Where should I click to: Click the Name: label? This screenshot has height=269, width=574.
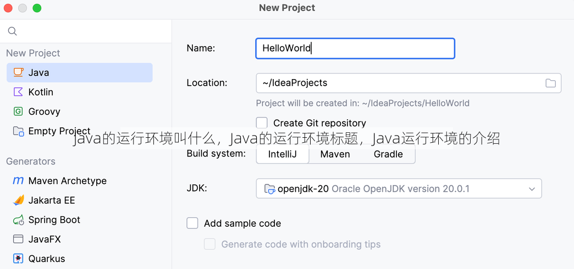point(201,48)
